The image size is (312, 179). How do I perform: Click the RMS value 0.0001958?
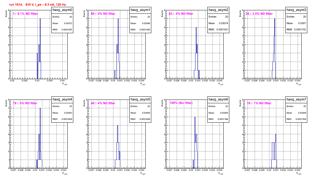point(301,119)
